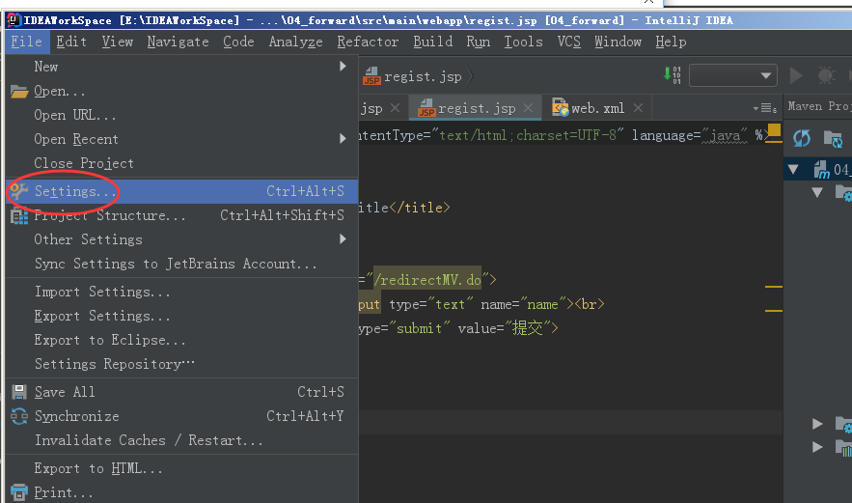The width and height of the screenshot is (852, 503).
Task: Show the hidden tabs list dropdown
Action: pyautogui.click(x=765, y=108)
